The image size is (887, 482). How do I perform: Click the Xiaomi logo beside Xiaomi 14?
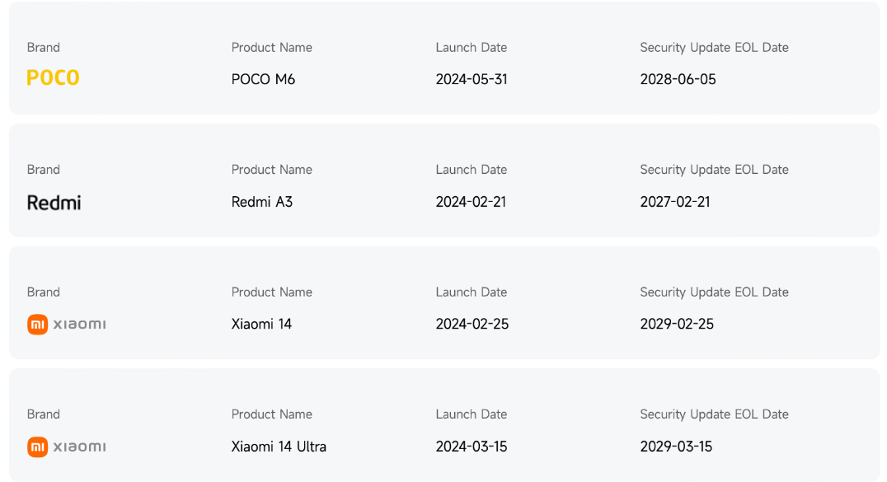pos(66,324)
